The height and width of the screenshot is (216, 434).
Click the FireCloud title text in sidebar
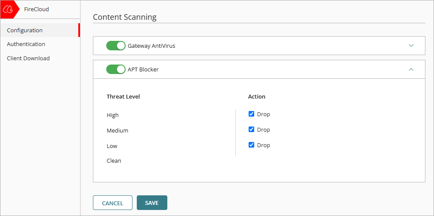click(x=37, y=9)
